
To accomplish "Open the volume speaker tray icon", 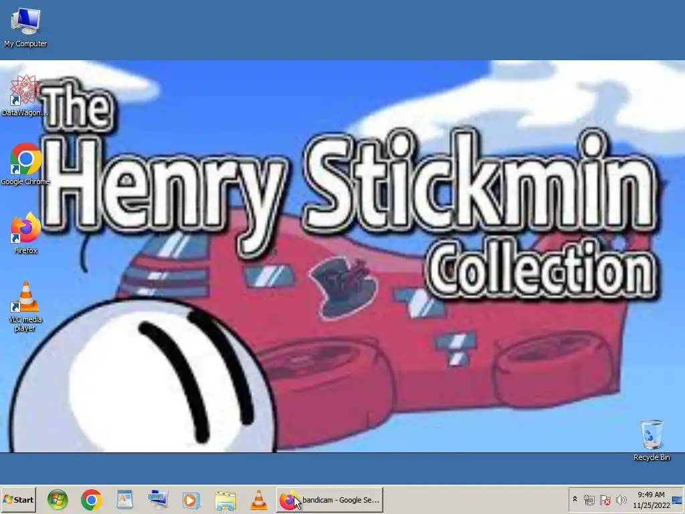I will pyautogui.click(x=621, y=500).
